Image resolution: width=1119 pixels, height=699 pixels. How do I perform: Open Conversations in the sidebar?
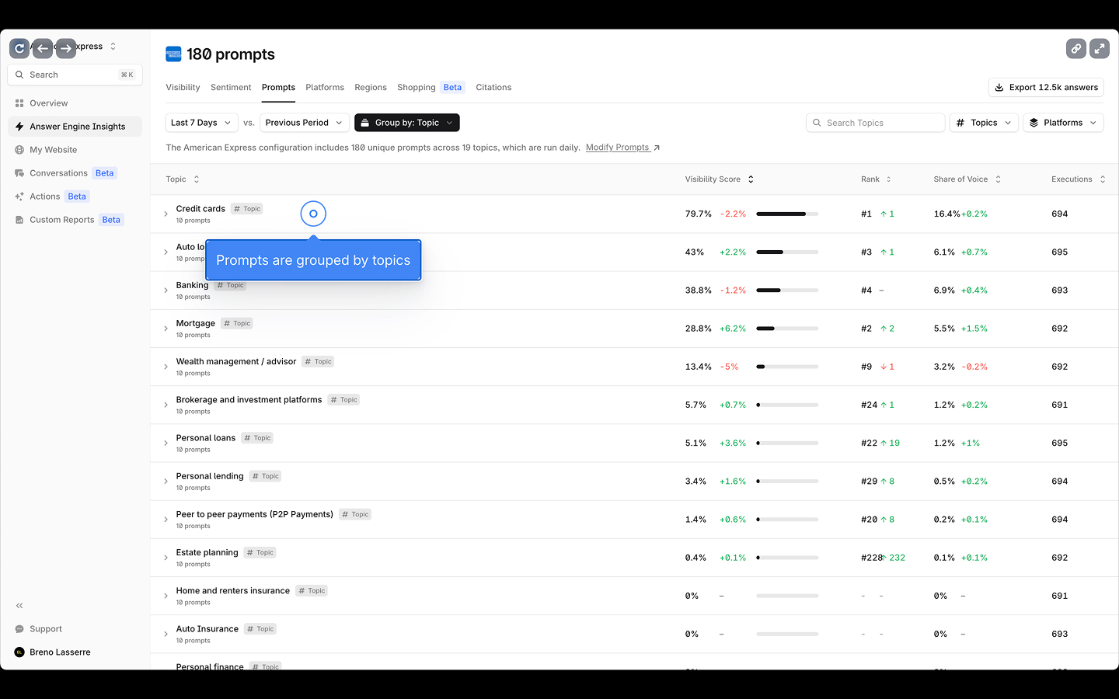point(75,173)
